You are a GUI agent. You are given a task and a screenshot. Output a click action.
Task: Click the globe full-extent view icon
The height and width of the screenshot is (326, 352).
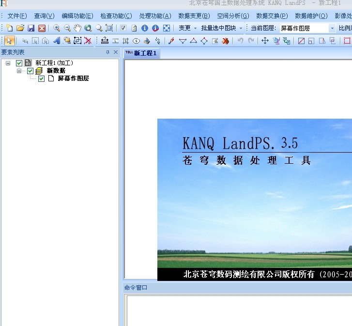[88, 28]
